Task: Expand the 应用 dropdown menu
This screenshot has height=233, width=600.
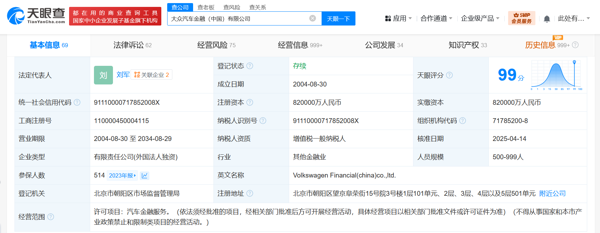Action: click(x=399, y=18)
